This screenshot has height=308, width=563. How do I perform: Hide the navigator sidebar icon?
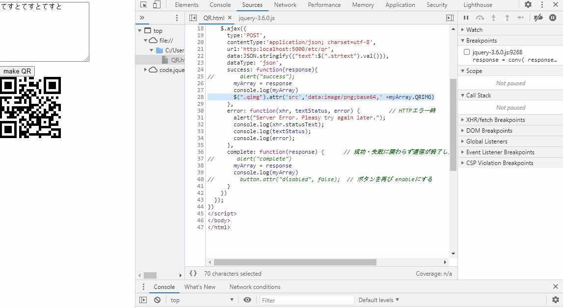point(193,18)
